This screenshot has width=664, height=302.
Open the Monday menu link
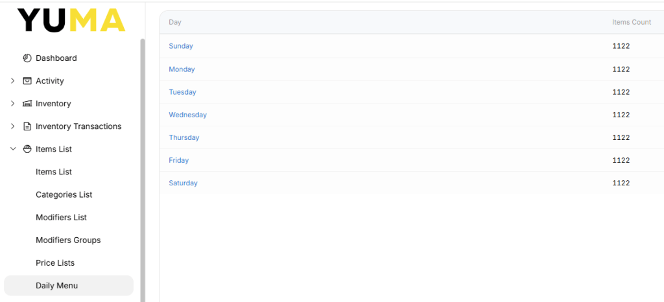(182, 69)
